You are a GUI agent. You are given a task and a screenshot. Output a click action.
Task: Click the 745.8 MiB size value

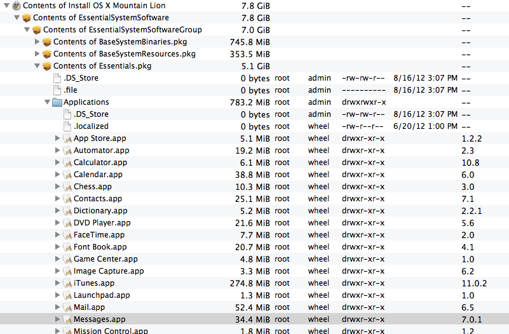click(250, 42)
